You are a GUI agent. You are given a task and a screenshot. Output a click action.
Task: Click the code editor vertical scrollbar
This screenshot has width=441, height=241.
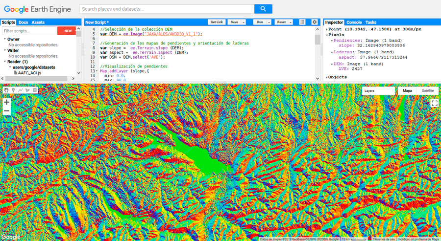[318, 40]
